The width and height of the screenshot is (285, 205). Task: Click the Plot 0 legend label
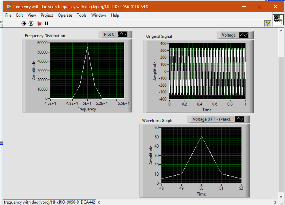(109, 34)
